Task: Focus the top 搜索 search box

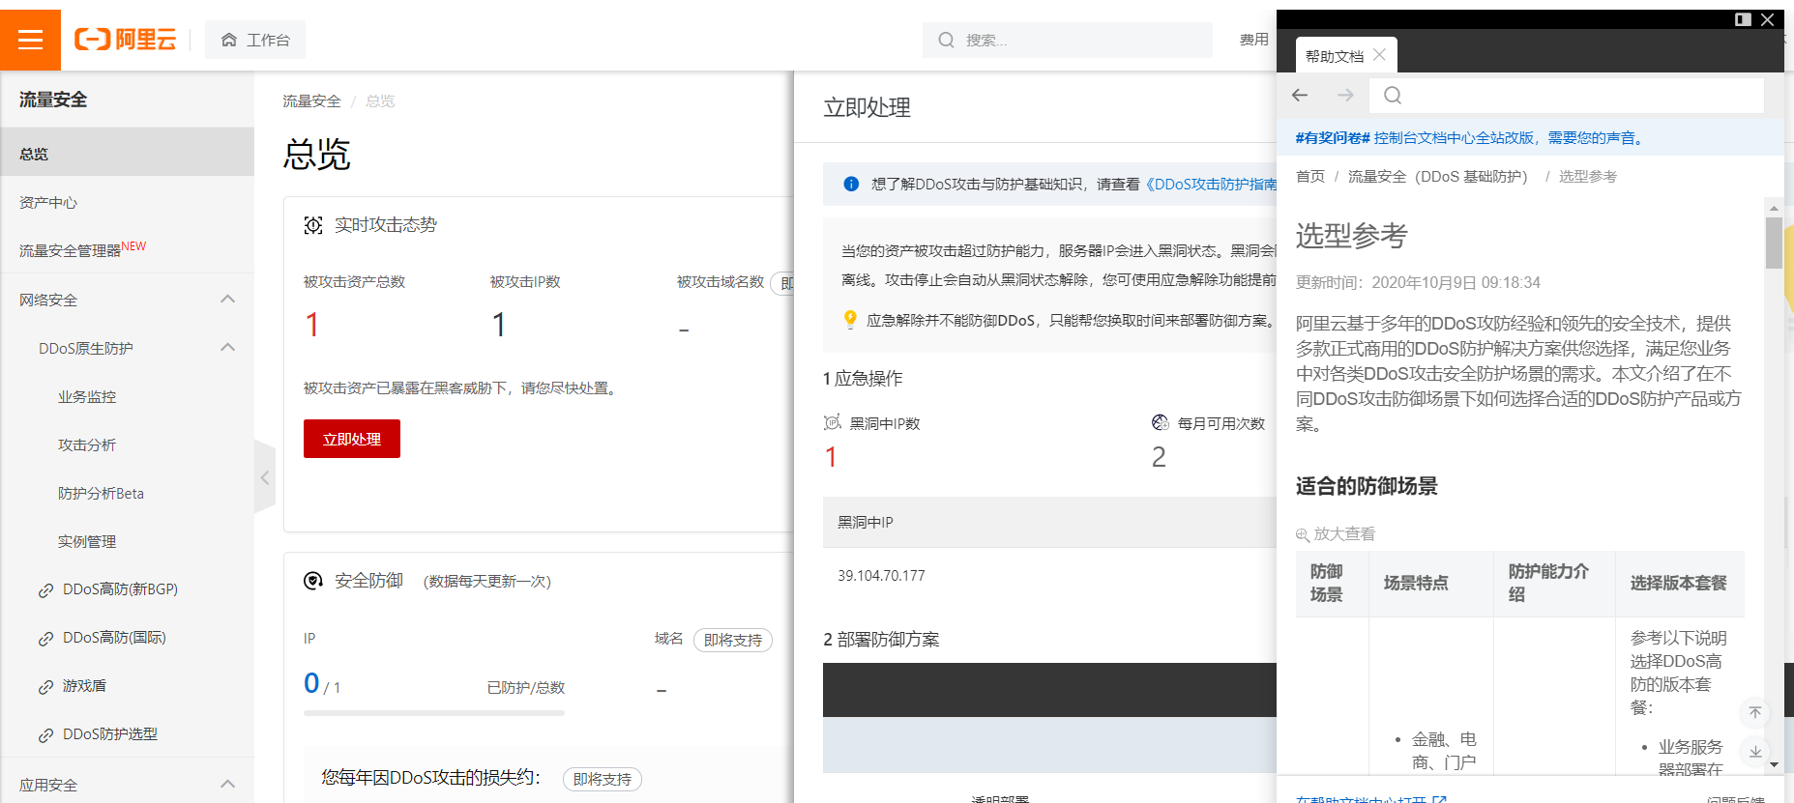Action: [x=1068, y=40]
